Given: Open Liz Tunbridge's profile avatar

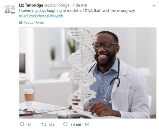Looking at the screenshot, I should [x=10, y=9].
